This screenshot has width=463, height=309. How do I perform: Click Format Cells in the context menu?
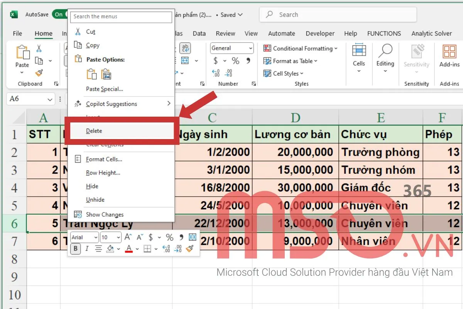tap(104, 159)
